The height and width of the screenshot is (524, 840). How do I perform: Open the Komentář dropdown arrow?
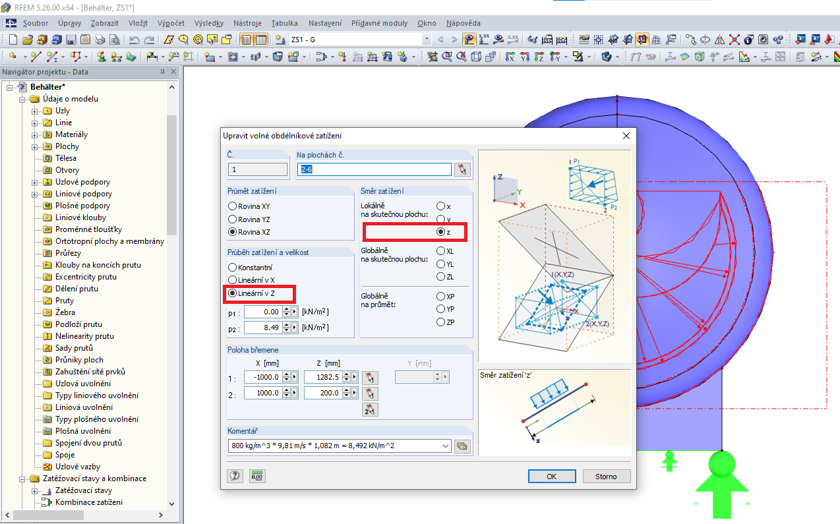coord(446,446)
